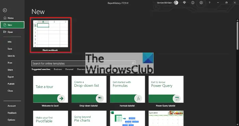Minimize the Excel window
The height and width of the screenshot is (126, 239).
pyautogui.click(x=218, y=3)
